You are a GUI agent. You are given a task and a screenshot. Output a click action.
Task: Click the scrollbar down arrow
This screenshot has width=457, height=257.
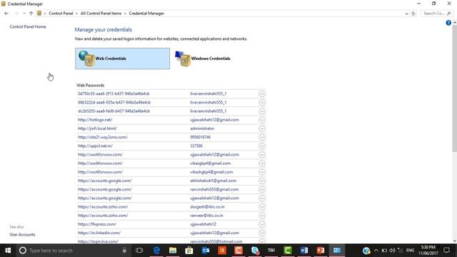(x=454, y=241)
